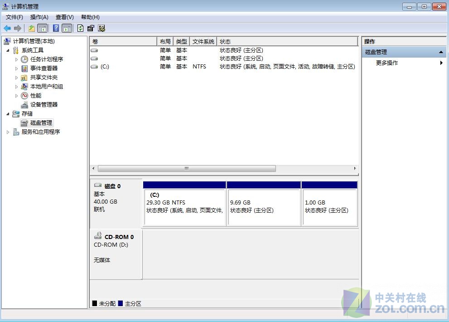
Task: Click the horizontal scrollbar under the volume list
Action: pos(186,168)
